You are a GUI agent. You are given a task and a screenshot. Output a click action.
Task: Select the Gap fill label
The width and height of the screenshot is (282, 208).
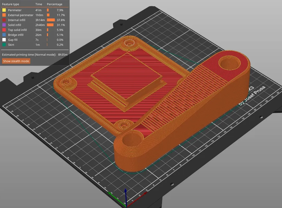13,40
